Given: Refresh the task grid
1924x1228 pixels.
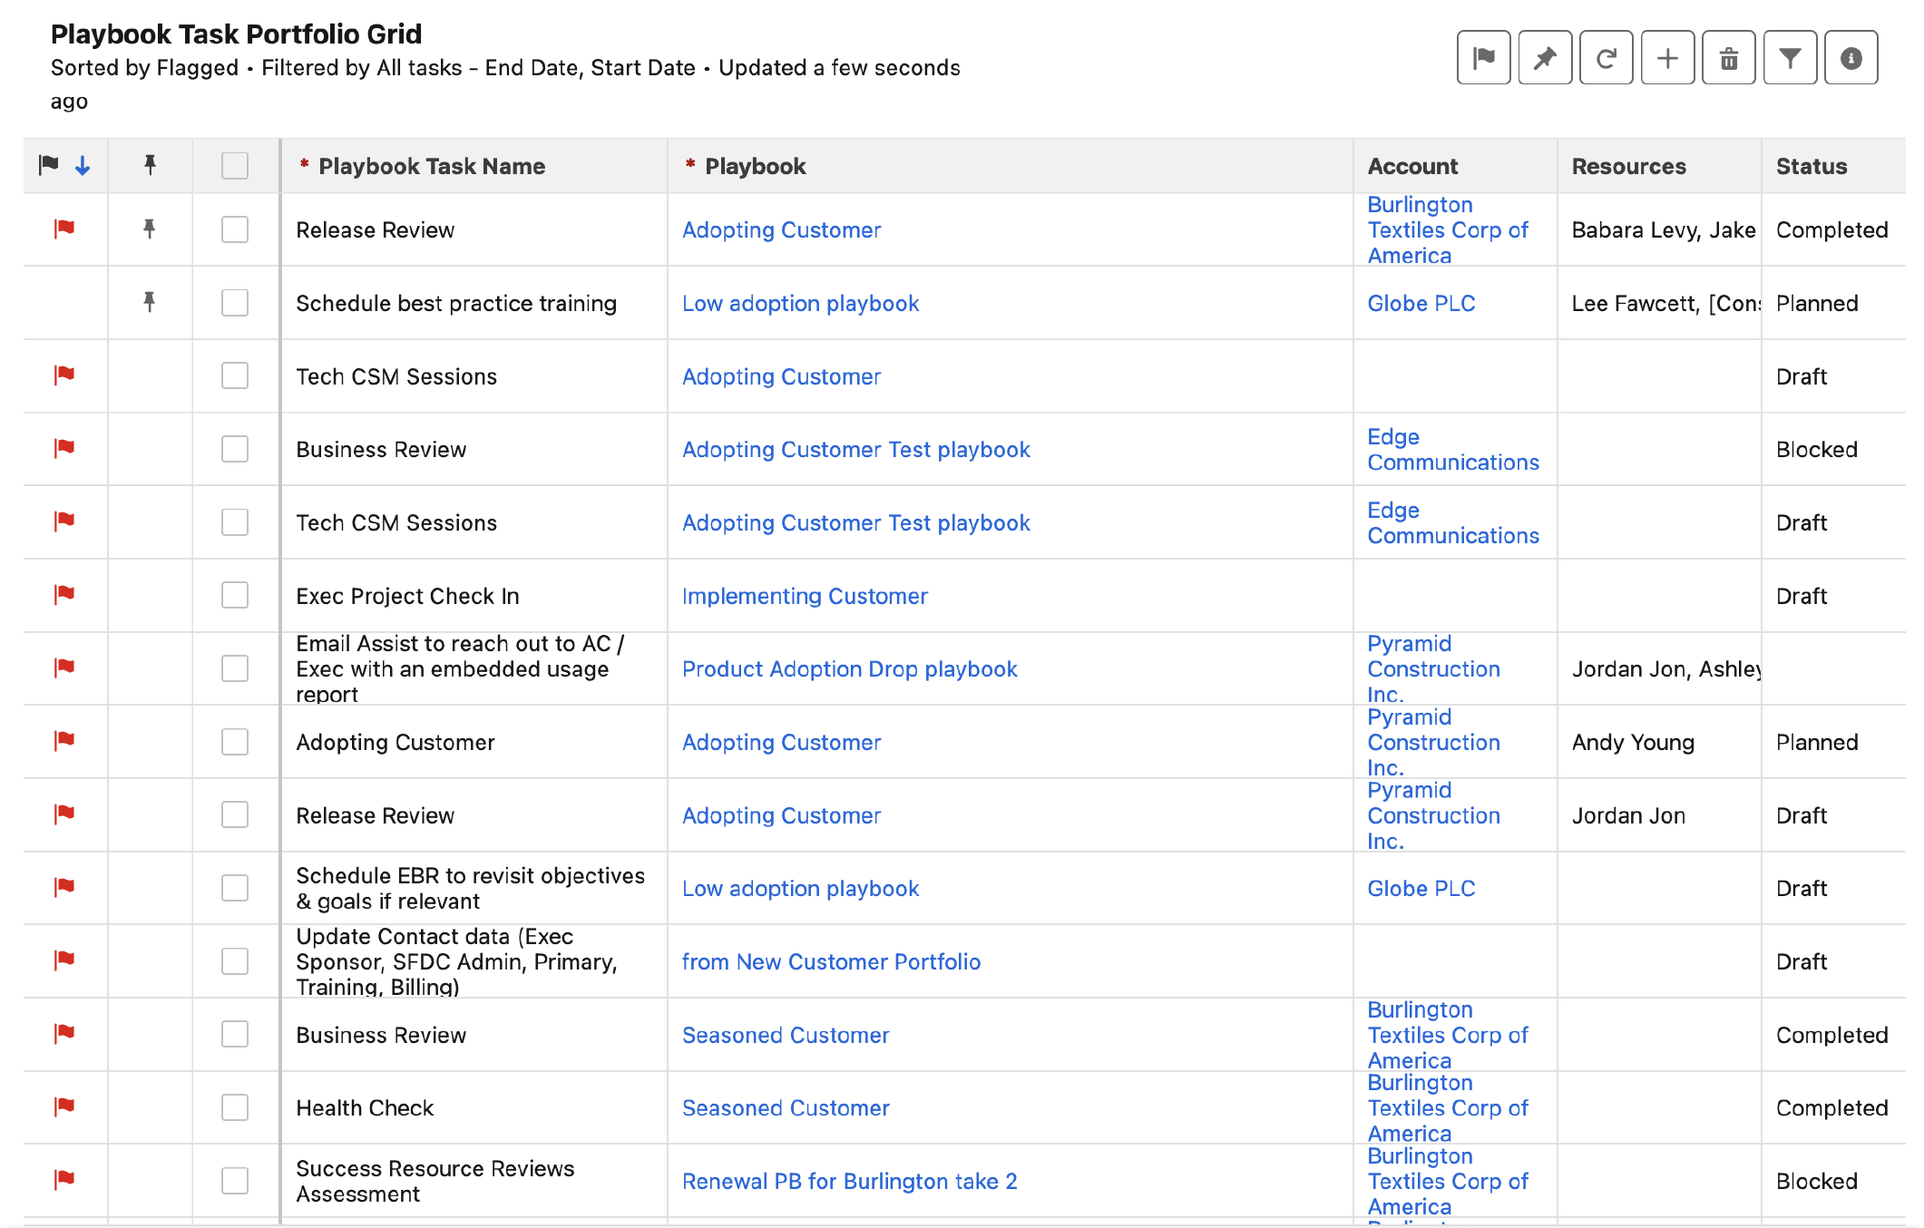Looking at the screenshot, I should (1606, 58).
